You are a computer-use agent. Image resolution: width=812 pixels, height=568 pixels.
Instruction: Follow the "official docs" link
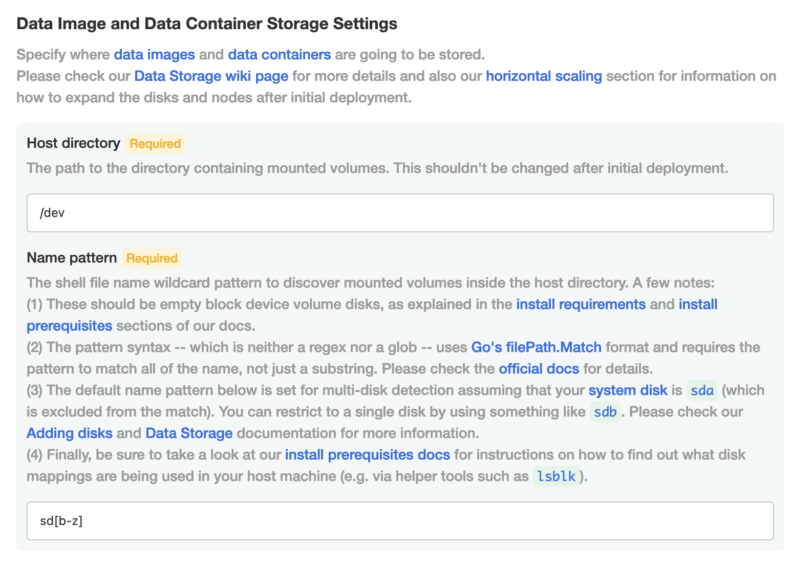point(539,369)
